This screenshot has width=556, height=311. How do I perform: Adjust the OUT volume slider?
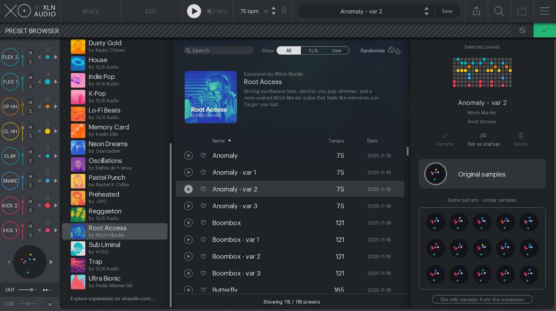[32, 289]
